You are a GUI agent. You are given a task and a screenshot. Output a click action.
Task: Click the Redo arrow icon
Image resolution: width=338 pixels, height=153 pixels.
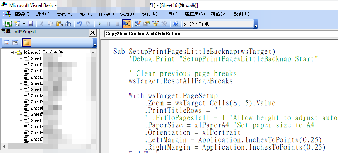(89, 24)
